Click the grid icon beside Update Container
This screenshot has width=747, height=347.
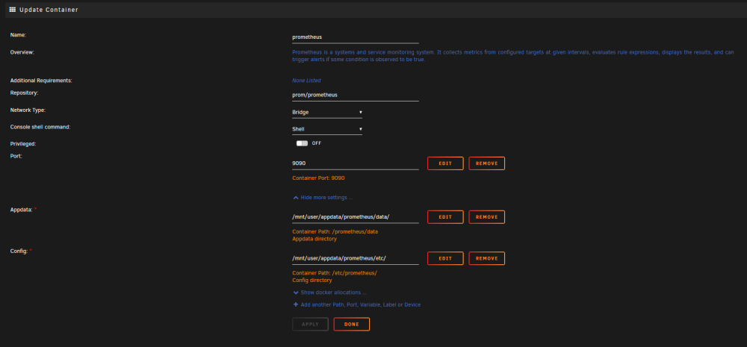point(13,10)
